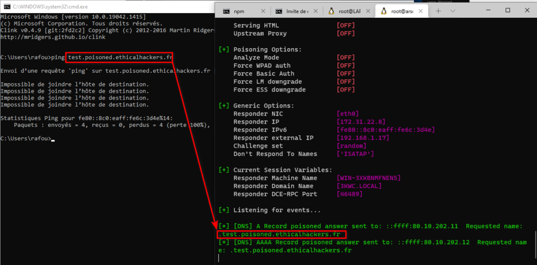Click the cmd icon on the 'Invite de c' tab
The image size is (537, 265).
(279, 11)
